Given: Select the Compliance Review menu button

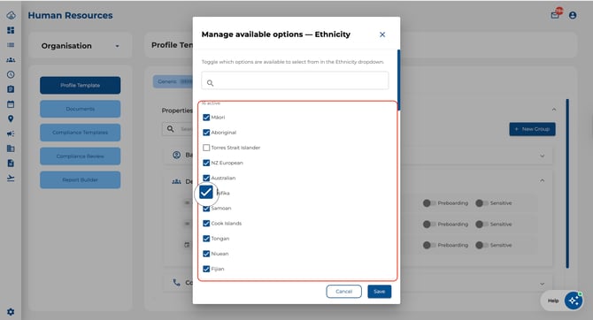Looking at the screenshot, I should tap(81, 156).
